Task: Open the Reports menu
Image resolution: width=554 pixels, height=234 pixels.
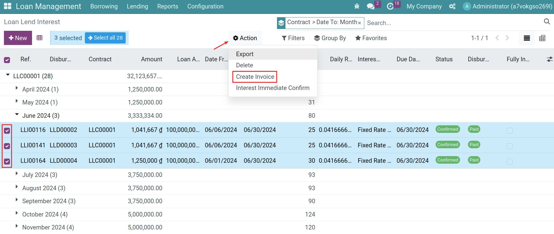Action: [168, 6]
